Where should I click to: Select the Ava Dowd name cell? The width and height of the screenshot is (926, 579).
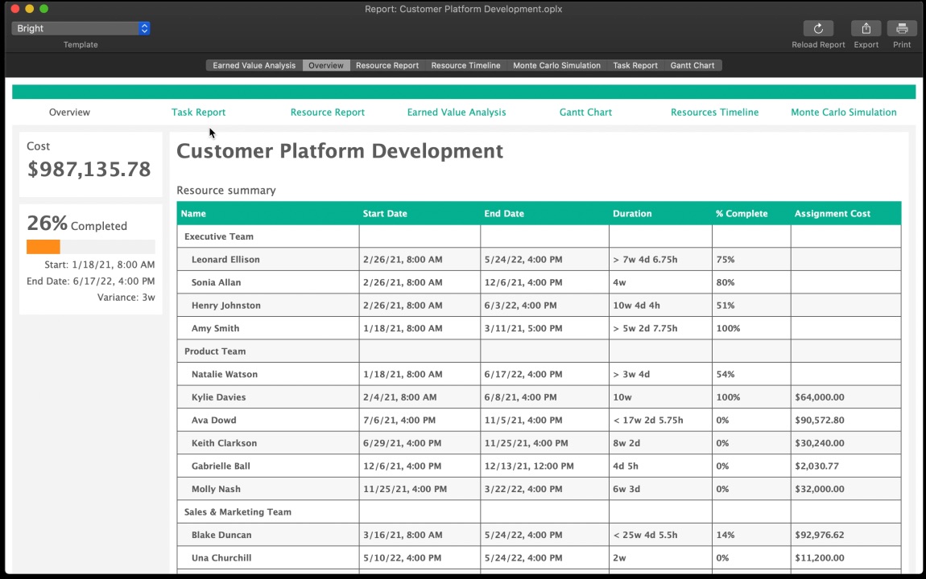(x=268, y=421)
